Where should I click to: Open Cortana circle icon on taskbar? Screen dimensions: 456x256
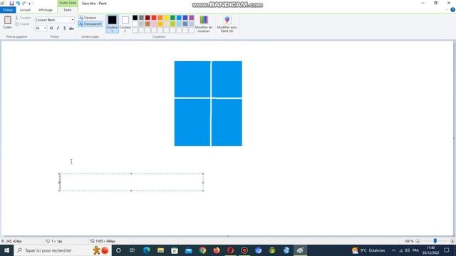click(118, 250)
